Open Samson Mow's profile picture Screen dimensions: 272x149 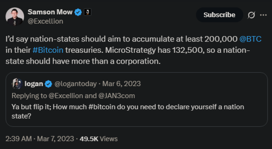tap(15, 16)
